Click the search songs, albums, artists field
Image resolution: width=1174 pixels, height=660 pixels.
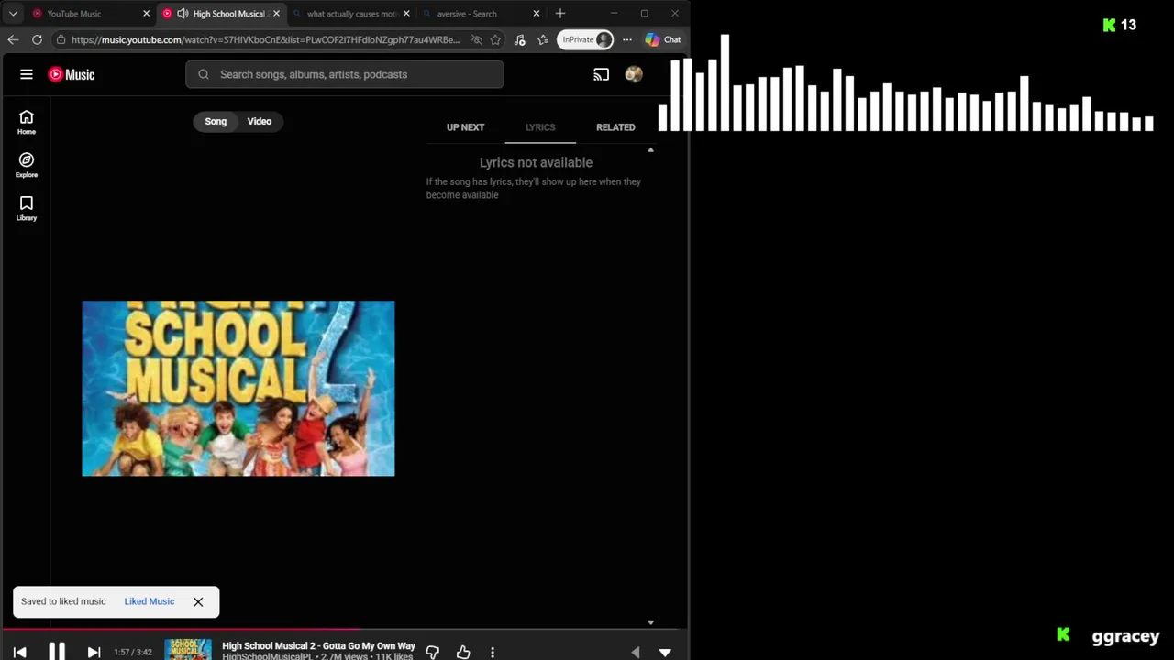pyautogui.click(x=345, y=74)
